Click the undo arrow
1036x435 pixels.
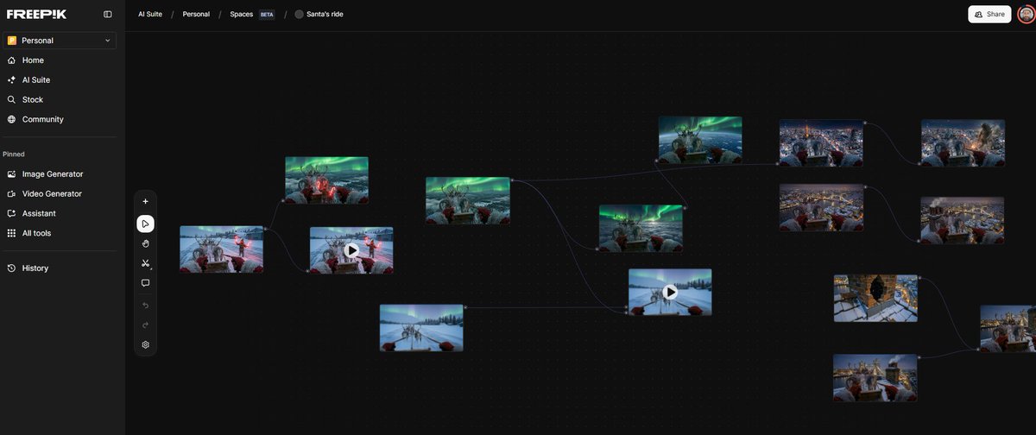145,305
